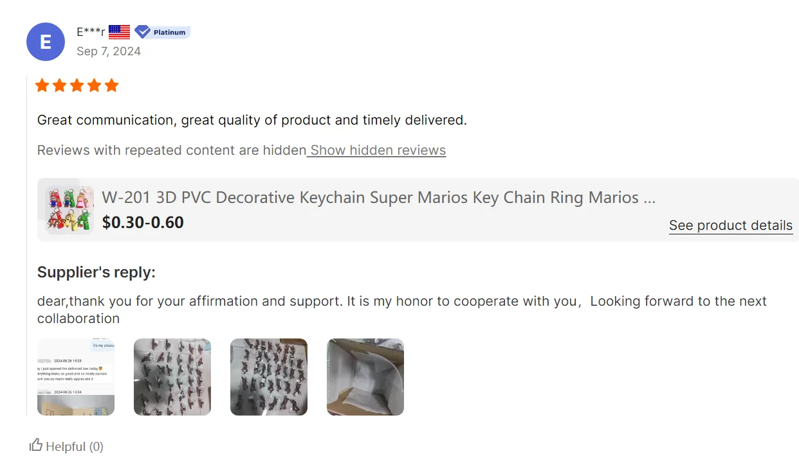Click the $0.30-0.60 product price

pyautogui.click(x=143, y=222)
